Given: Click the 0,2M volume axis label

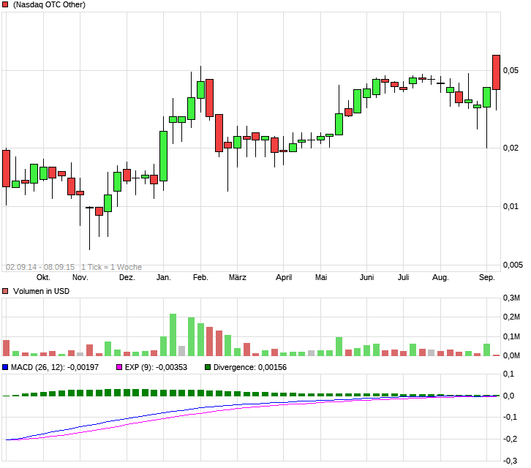Looking at the screenshot, I should pyautogui.click(x=511, y=317).
